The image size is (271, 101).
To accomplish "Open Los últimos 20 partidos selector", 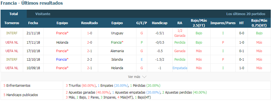I will [246, 14].
